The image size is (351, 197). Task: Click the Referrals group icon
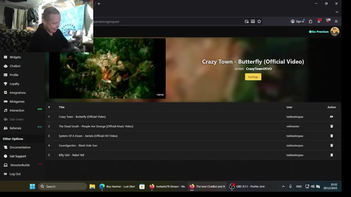coord(5,128)
